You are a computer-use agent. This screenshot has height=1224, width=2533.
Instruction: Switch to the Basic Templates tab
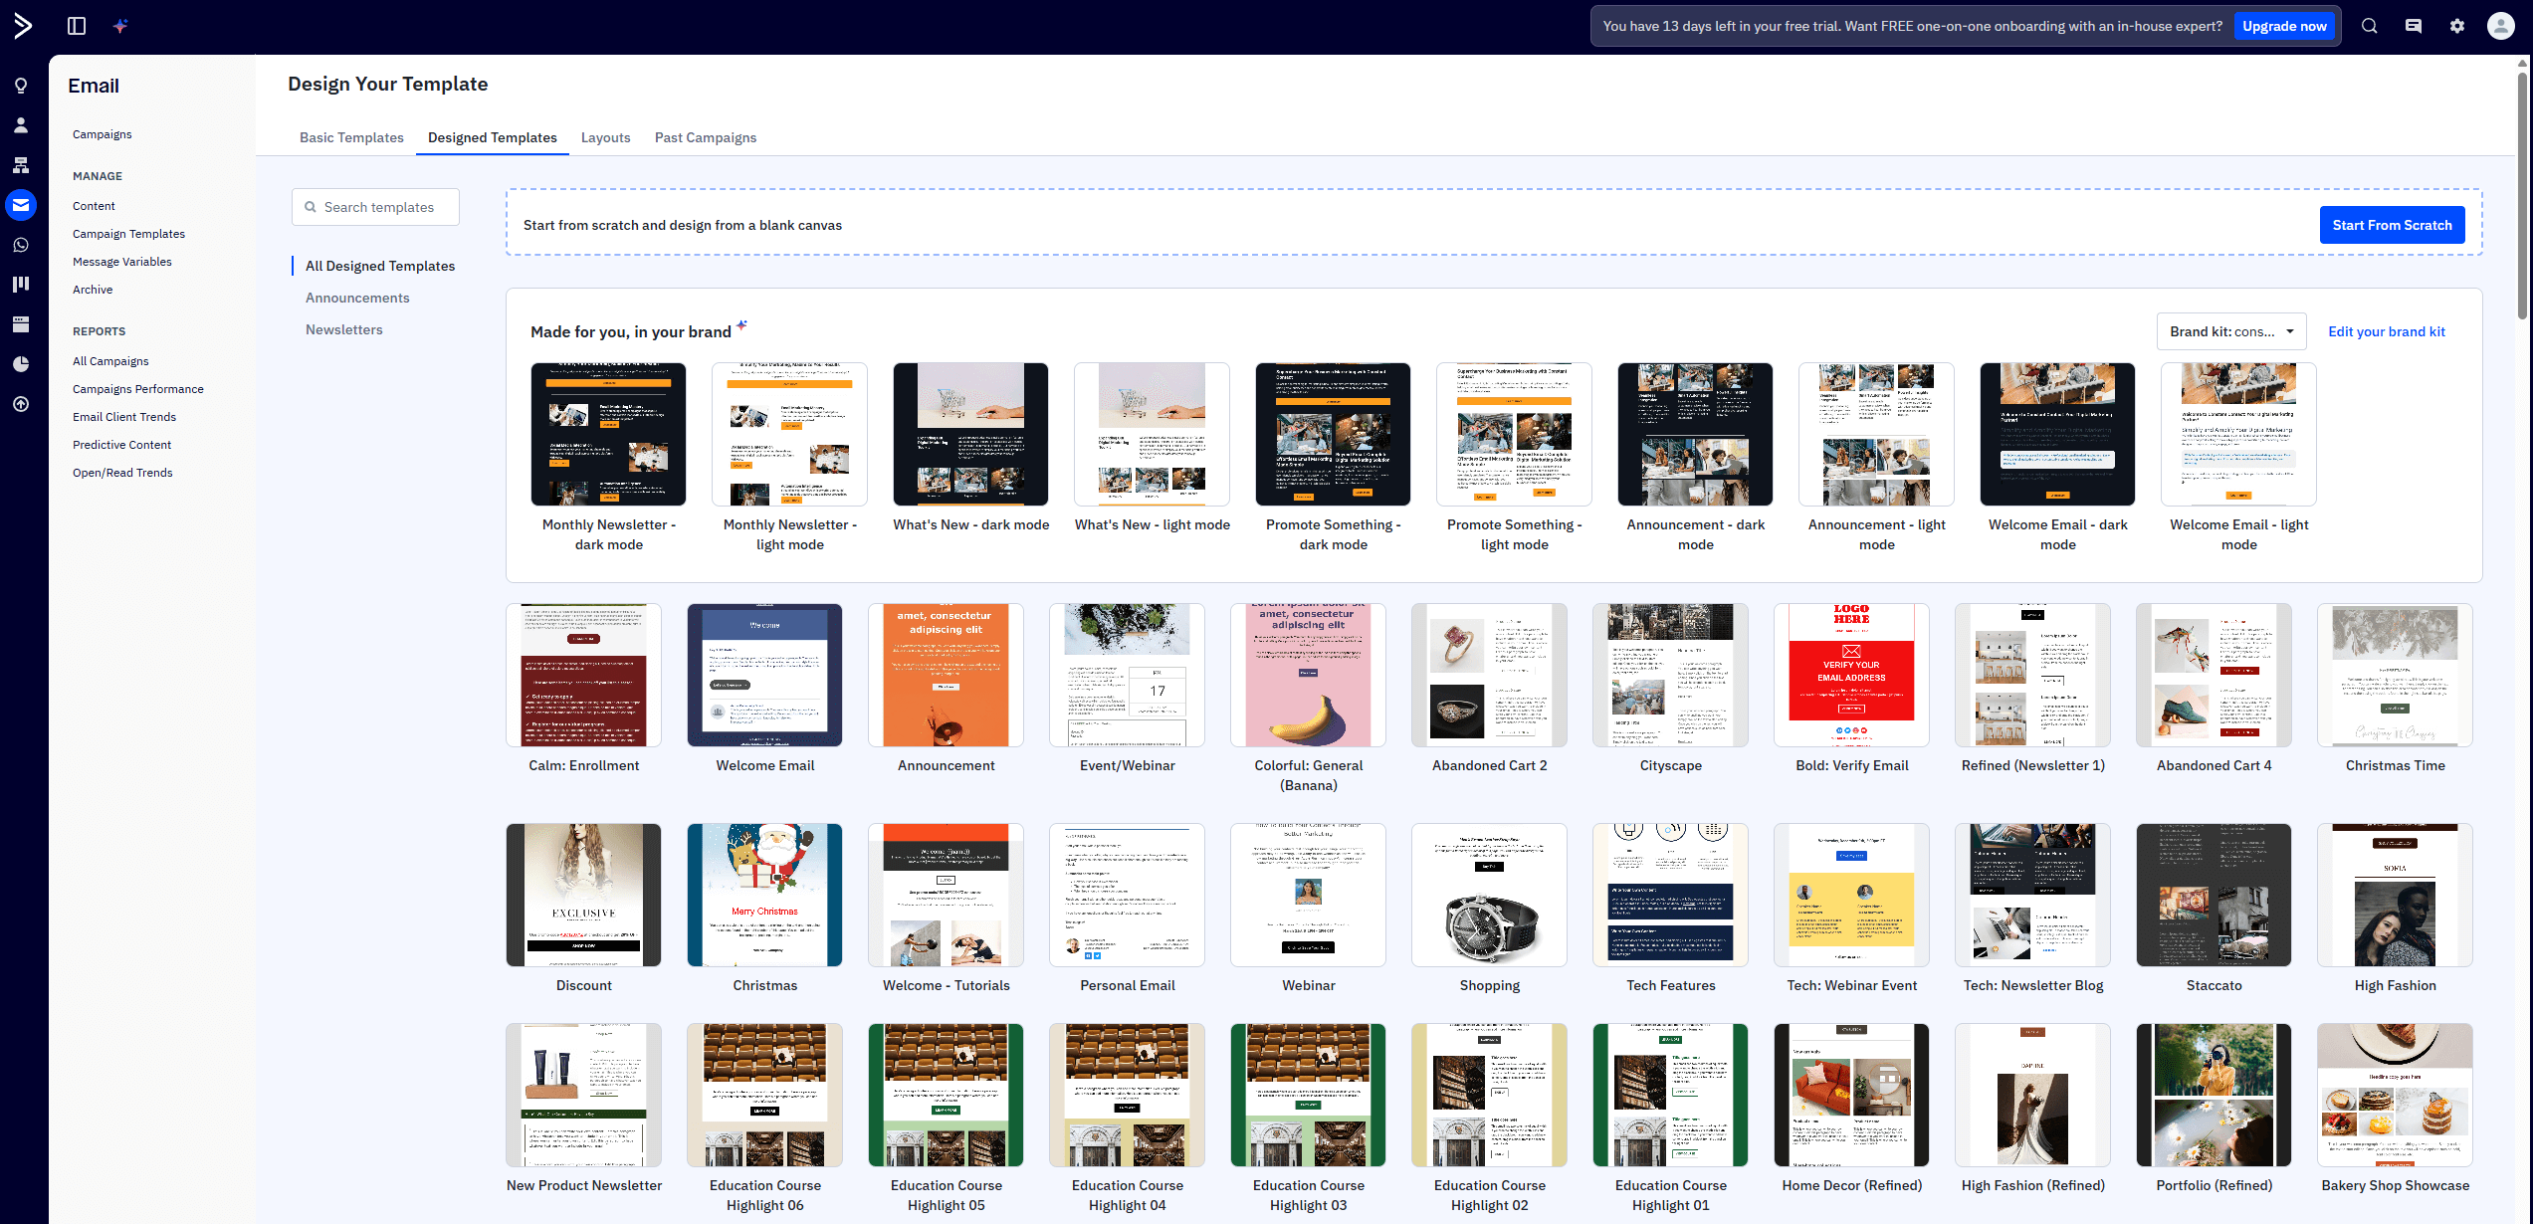point(351,137)
